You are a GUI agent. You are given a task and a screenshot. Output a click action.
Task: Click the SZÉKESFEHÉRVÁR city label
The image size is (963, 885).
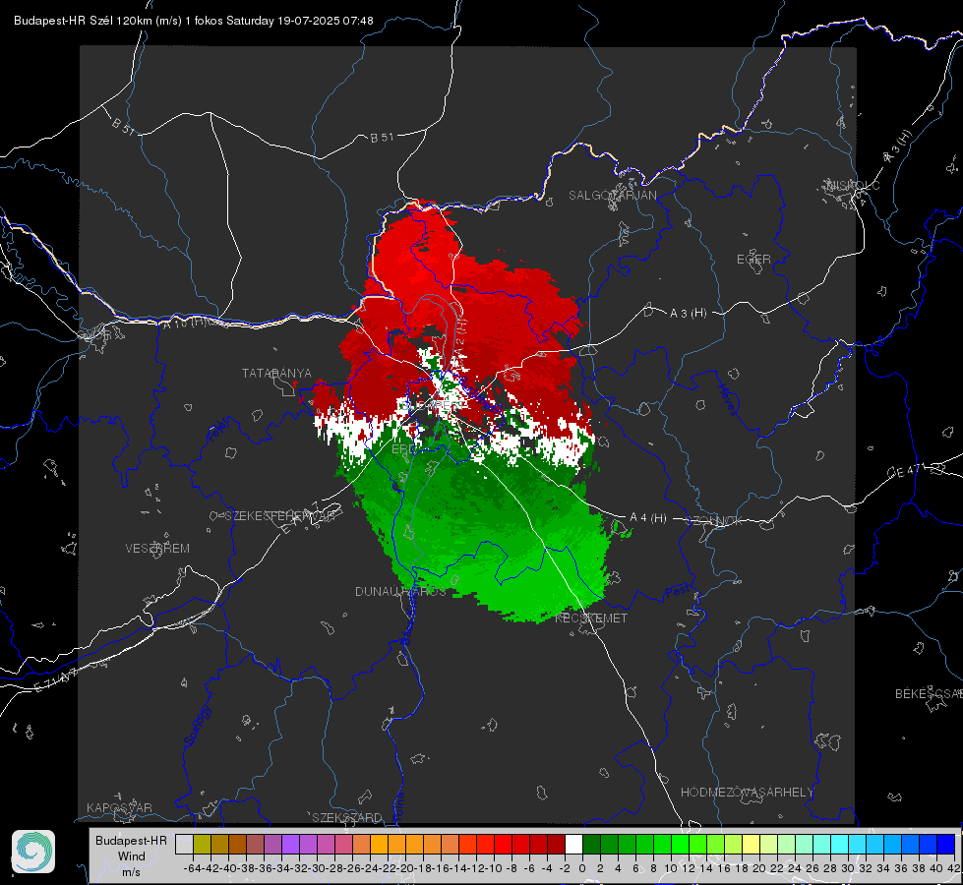click(280, 516)
